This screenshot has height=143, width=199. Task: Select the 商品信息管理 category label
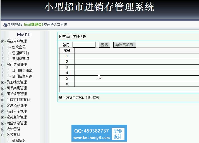[17, 94]
